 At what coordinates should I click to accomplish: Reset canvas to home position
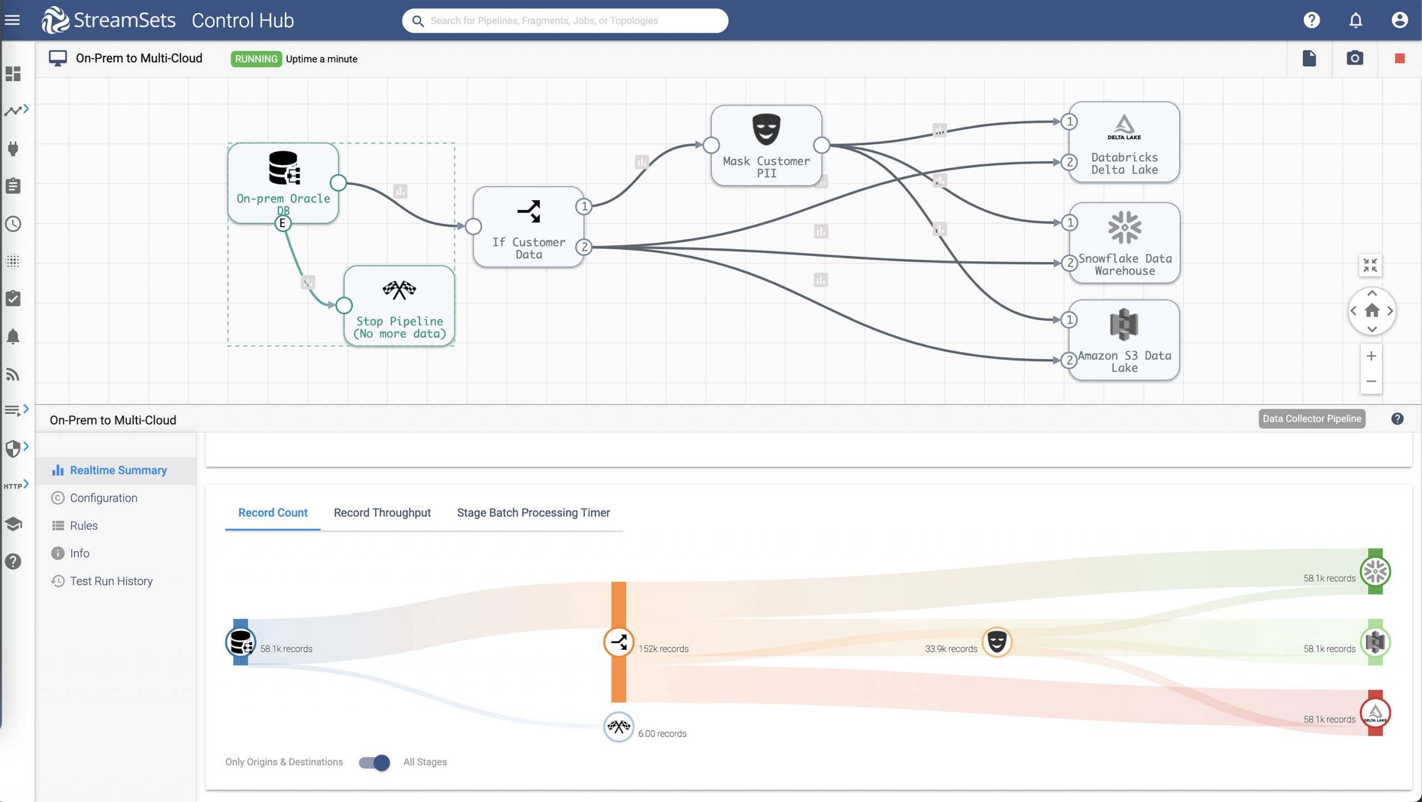pyautogui.click(x=1371, y=311)
